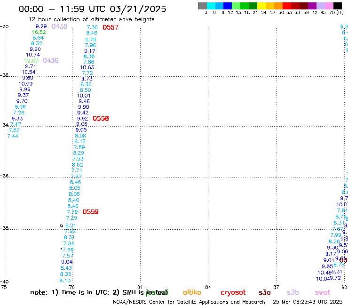Click the pink 'swot' satellite label
This screenshot has height=306, width=348.
coord(323,293)
